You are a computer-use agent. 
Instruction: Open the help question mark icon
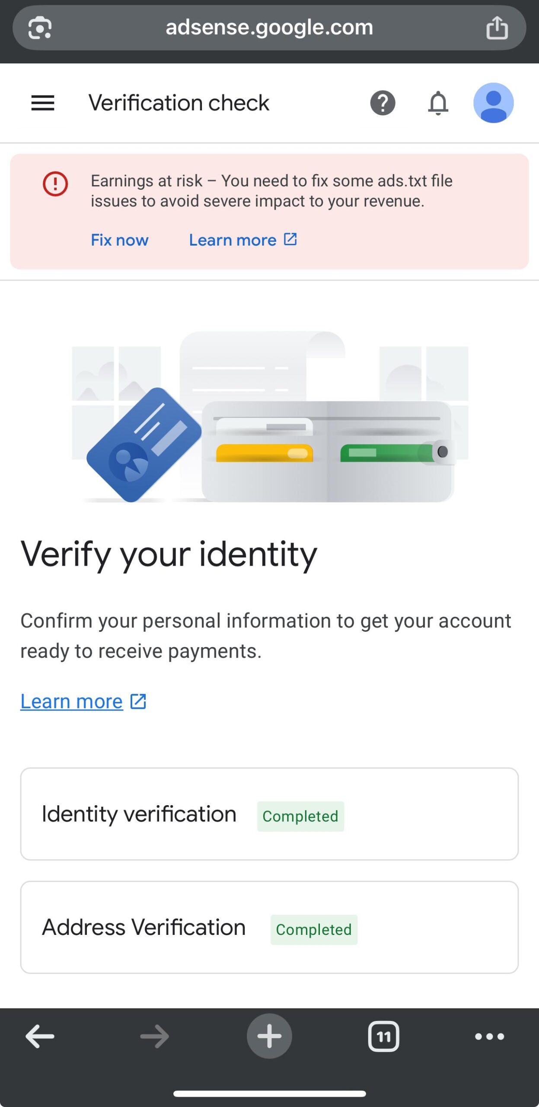383,103
